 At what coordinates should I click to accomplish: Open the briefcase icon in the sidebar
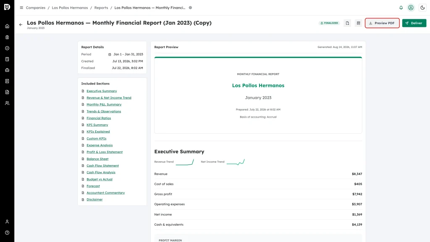pyautogui.click(x=7, y=70)
